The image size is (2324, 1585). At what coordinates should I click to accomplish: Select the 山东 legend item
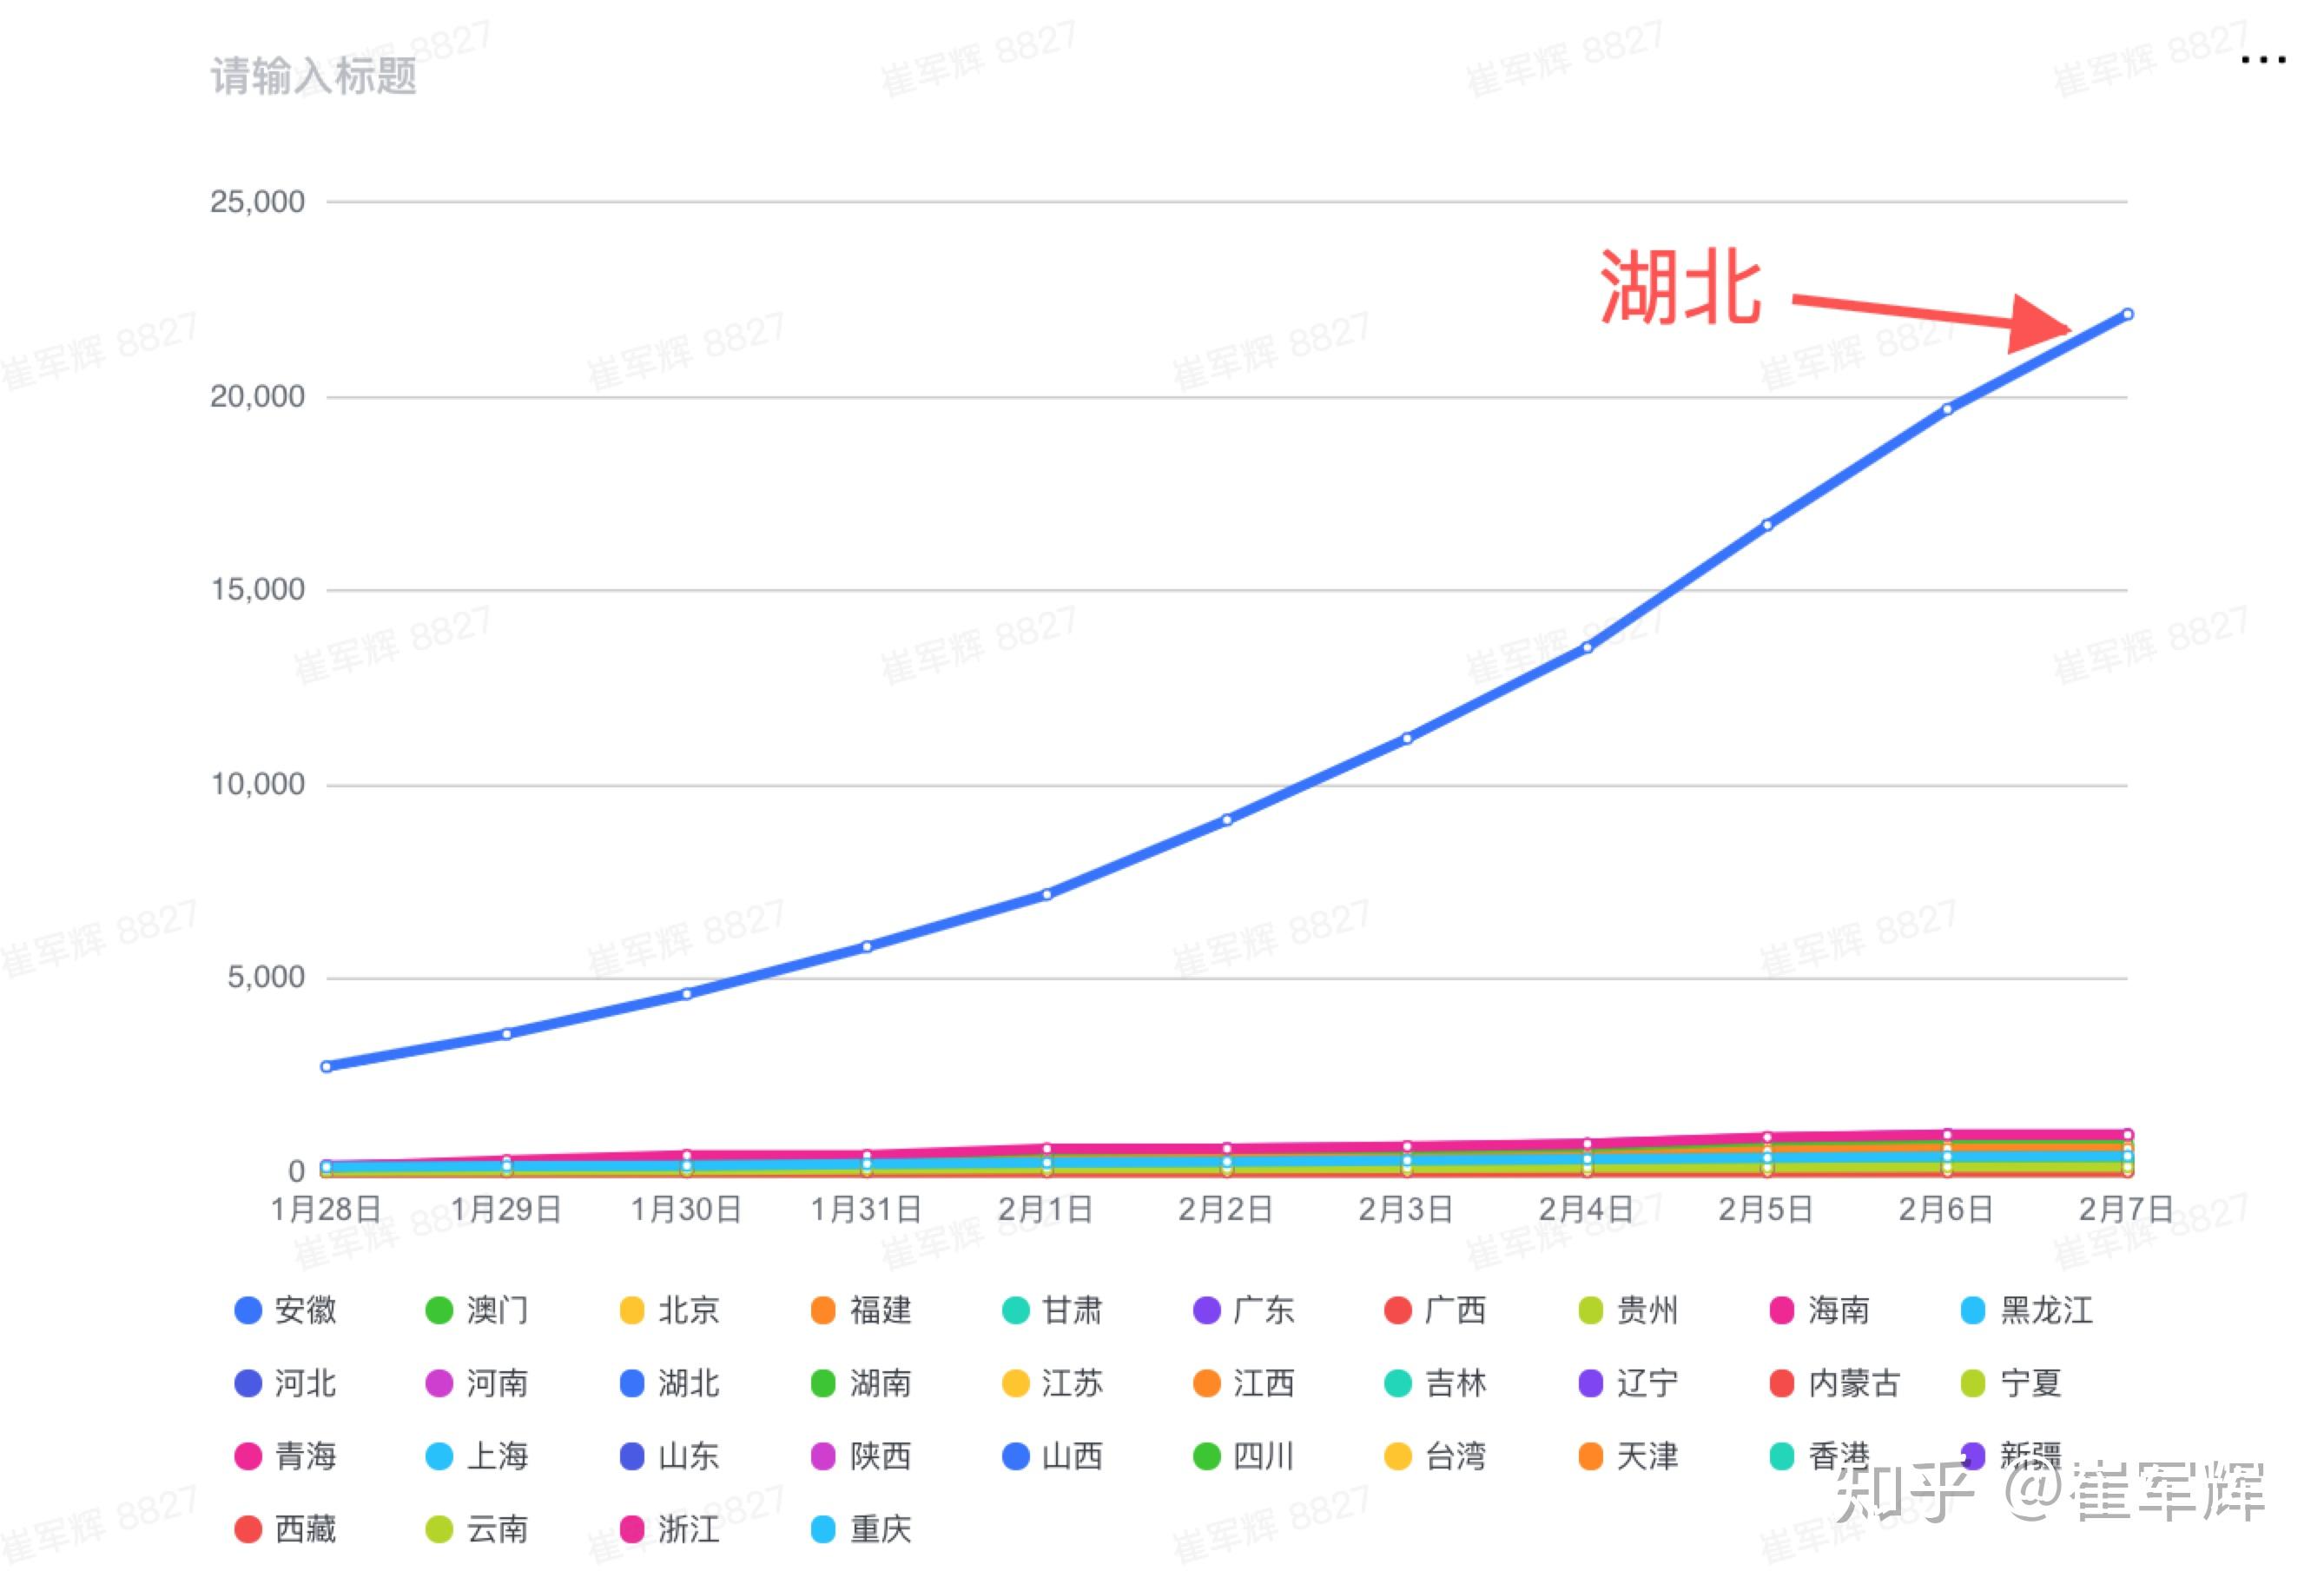pos(669,1456)
